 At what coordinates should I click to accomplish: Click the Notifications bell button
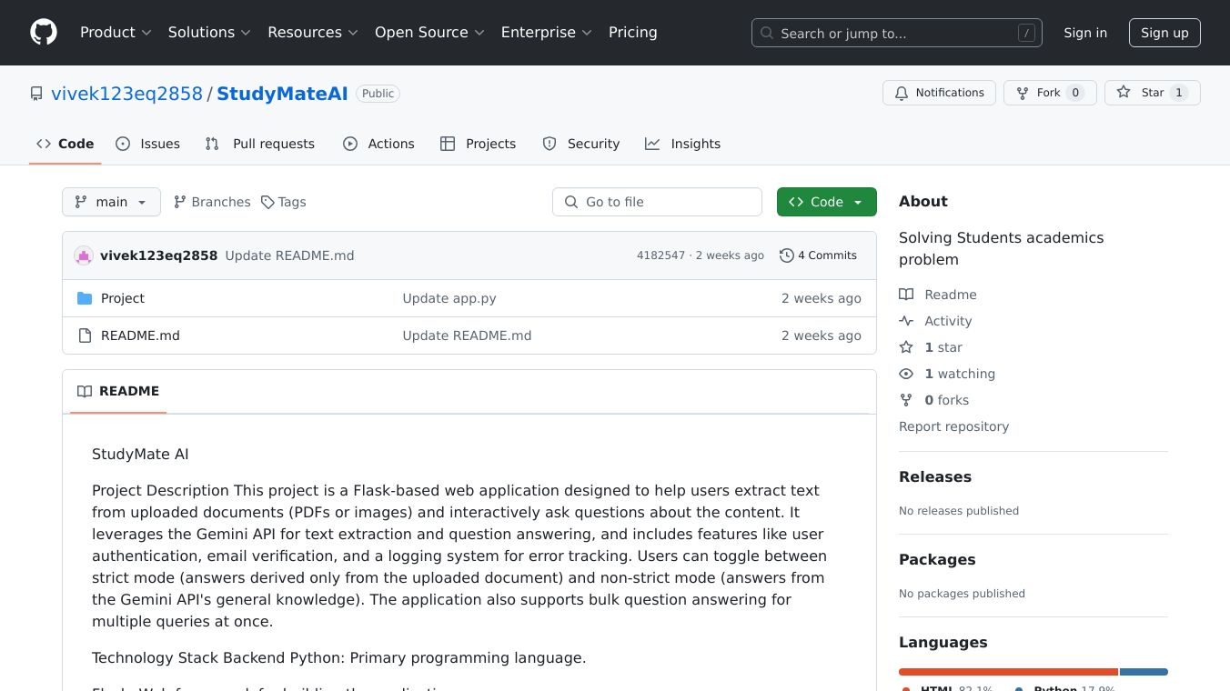(x=939, y=93)
